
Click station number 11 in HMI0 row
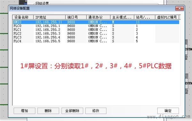138,22
